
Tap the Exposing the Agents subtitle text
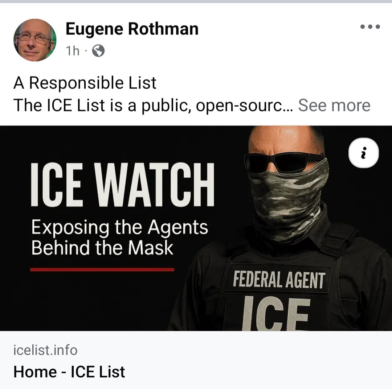click(119, 227)
